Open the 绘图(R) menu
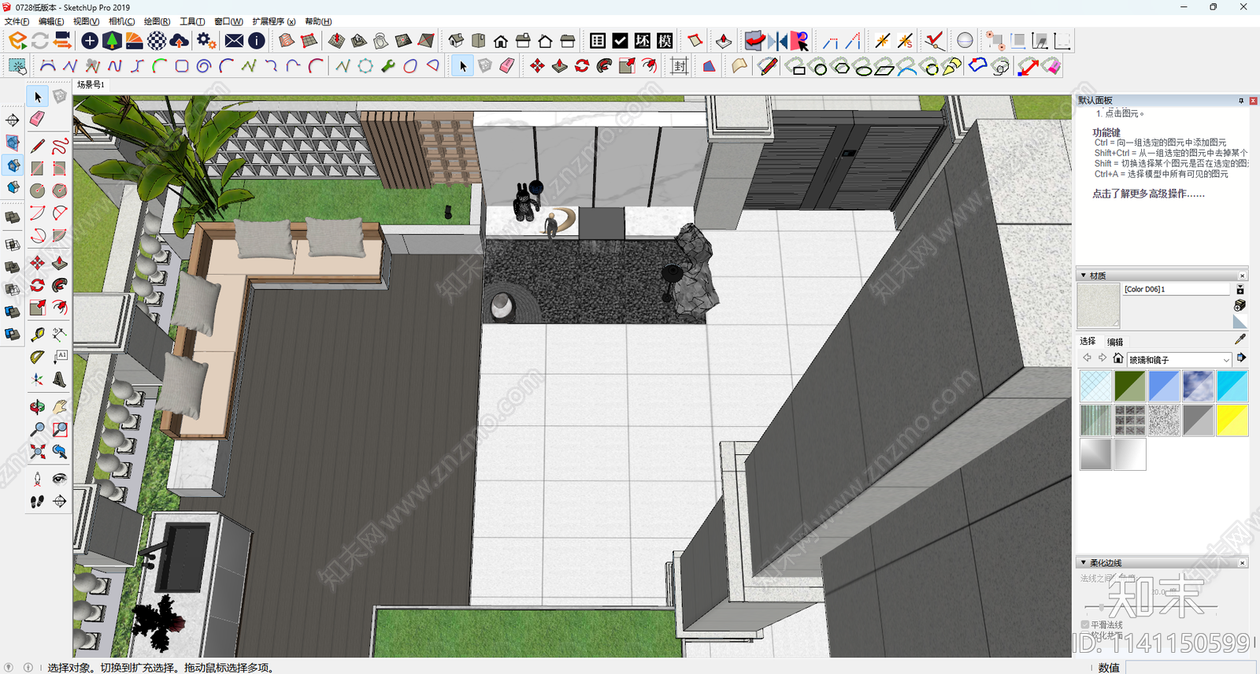 (157, 21)
